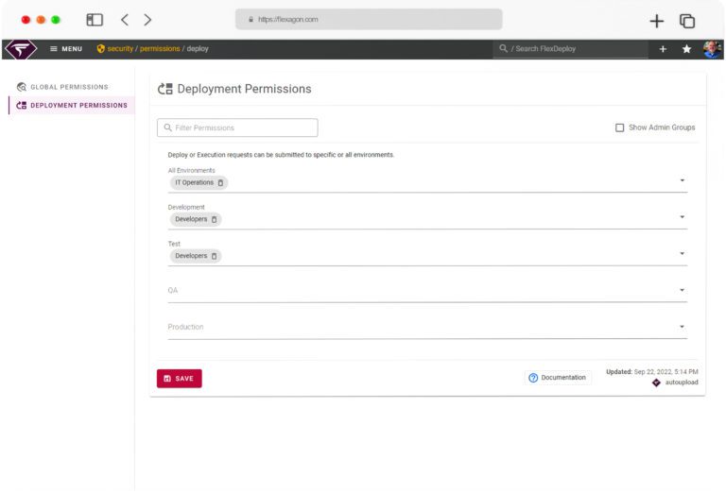Viewport: 726px width, 493px height.
Task: Open the Production environment dropdown
Action: click(427, 327)
